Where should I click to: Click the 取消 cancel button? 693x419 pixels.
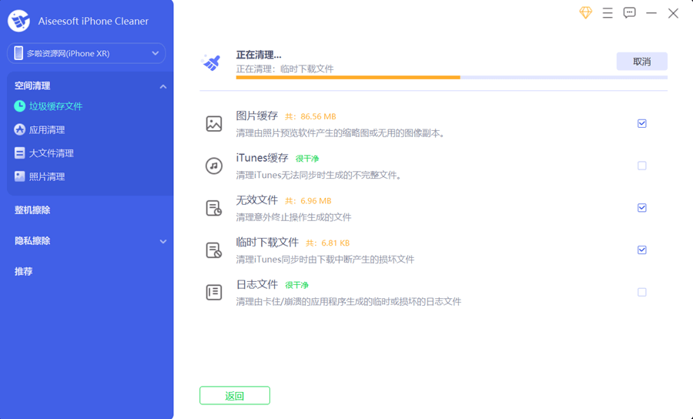[641, 62]
